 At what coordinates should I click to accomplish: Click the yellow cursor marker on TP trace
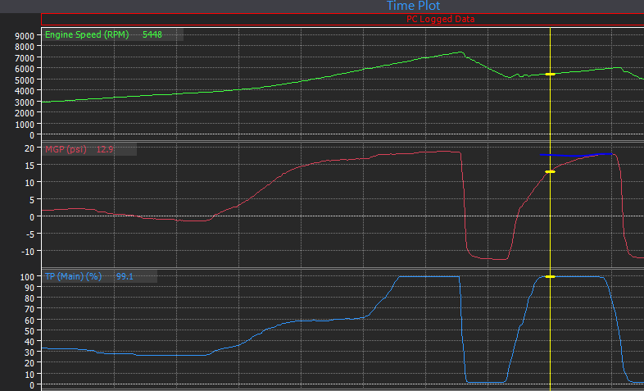[x=550, y=277]
